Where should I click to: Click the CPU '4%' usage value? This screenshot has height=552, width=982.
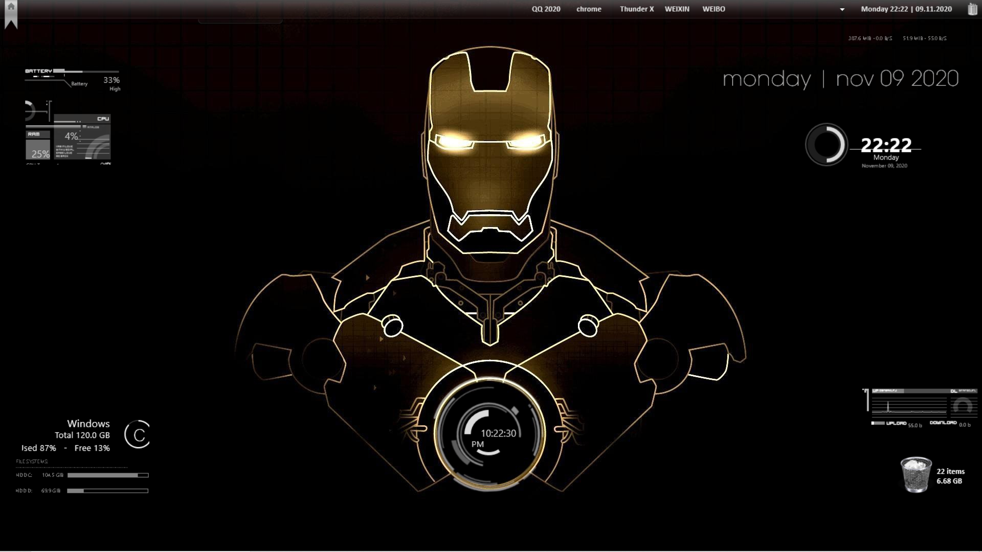pyautogui.click(x=72, y=136)
